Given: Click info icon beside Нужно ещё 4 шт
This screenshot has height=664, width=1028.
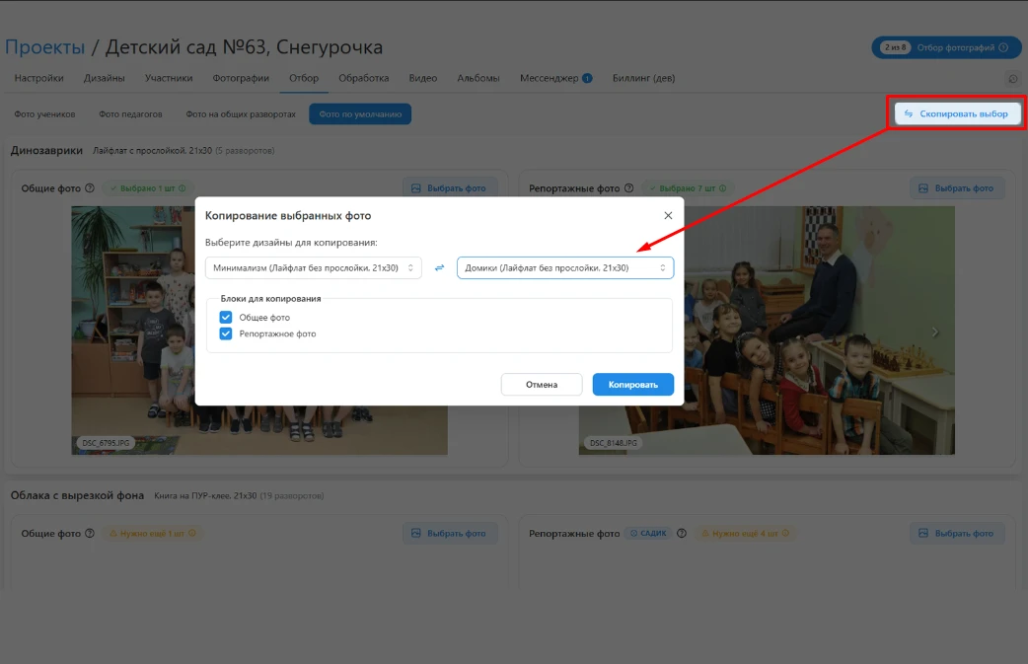Looking at the screenshot, I should tap(785, 534).
